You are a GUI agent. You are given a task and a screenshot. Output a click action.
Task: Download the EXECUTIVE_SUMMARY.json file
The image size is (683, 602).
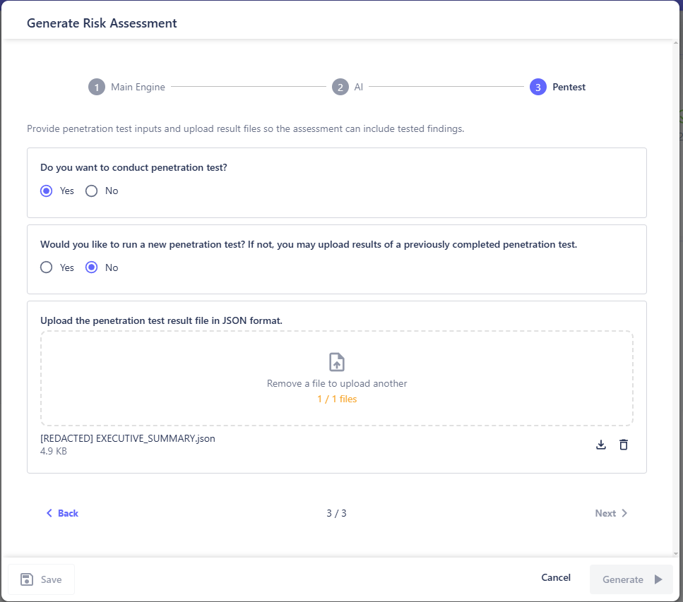600,445
